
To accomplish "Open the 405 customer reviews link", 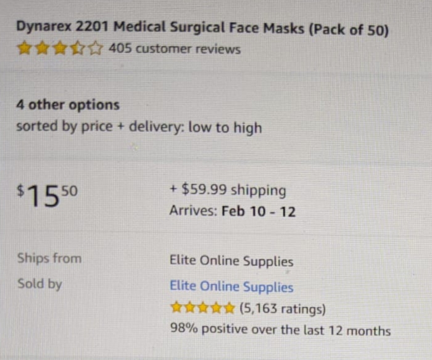I will (175, 48).
